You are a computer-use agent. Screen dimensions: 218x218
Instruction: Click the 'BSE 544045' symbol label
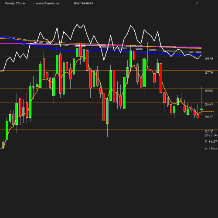[x=83, y=3]
